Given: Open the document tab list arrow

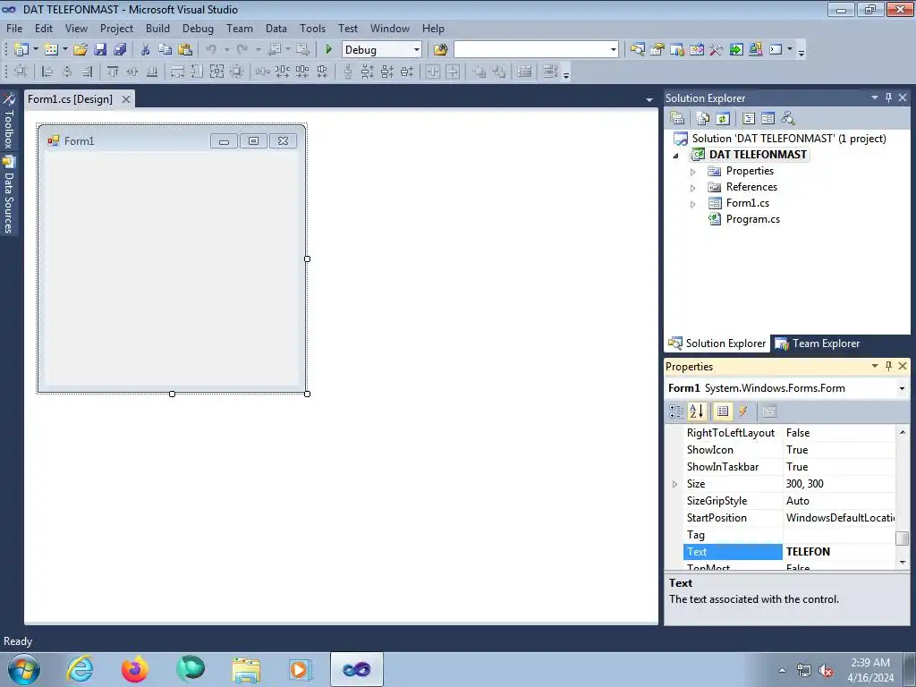Looking at the screenshot, I should coord(649,100).
